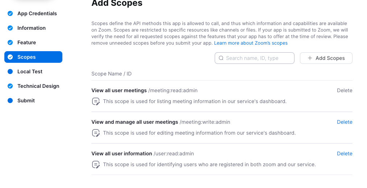Click the checkmark icon beside Information
The height and width of the screenshot is (188, 367).
[x=10, y=28]
